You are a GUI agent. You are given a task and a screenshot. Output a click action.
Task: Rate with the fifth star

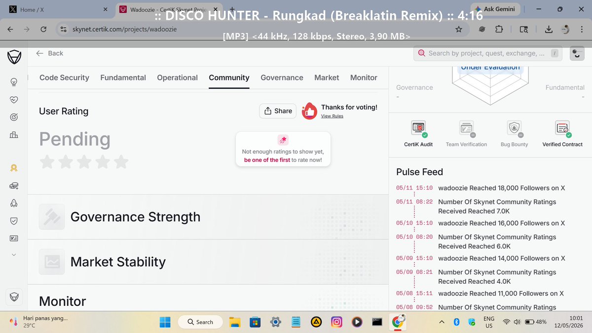121,161
